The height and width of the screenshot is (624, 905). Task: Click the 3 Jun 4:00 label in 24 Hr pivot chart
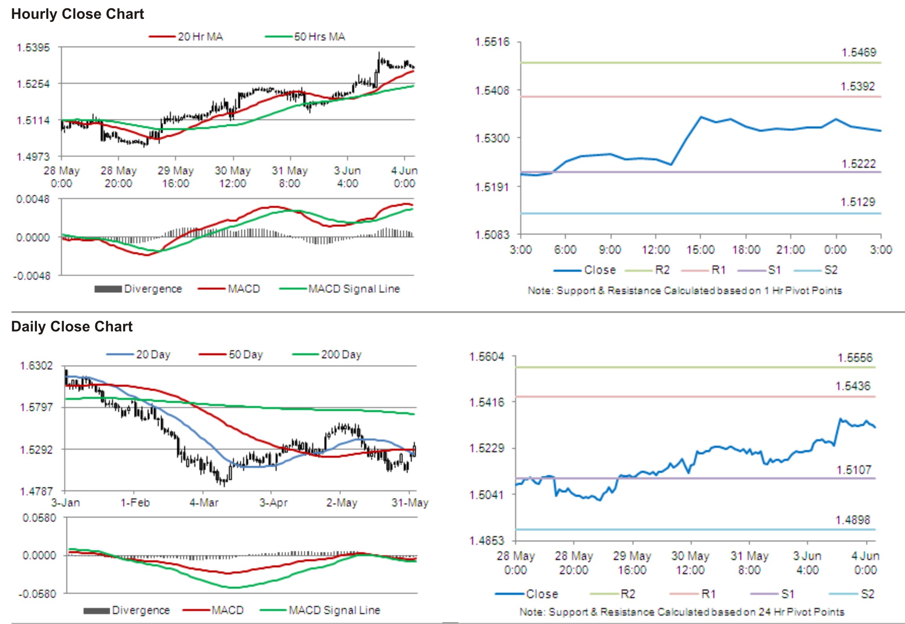coord(807,563)
